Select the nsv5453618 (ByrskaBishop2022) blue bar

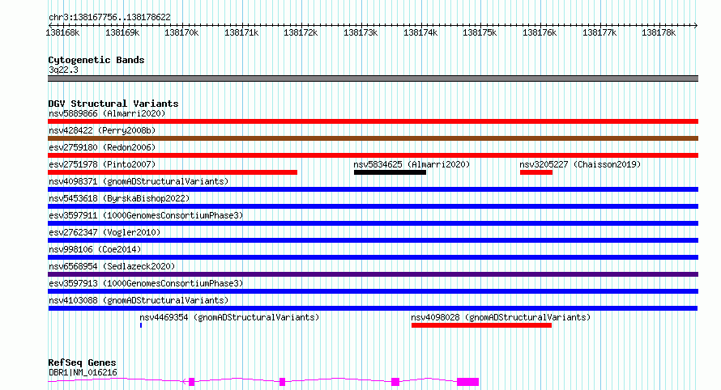pyautogui.click(x=373, y=206)
